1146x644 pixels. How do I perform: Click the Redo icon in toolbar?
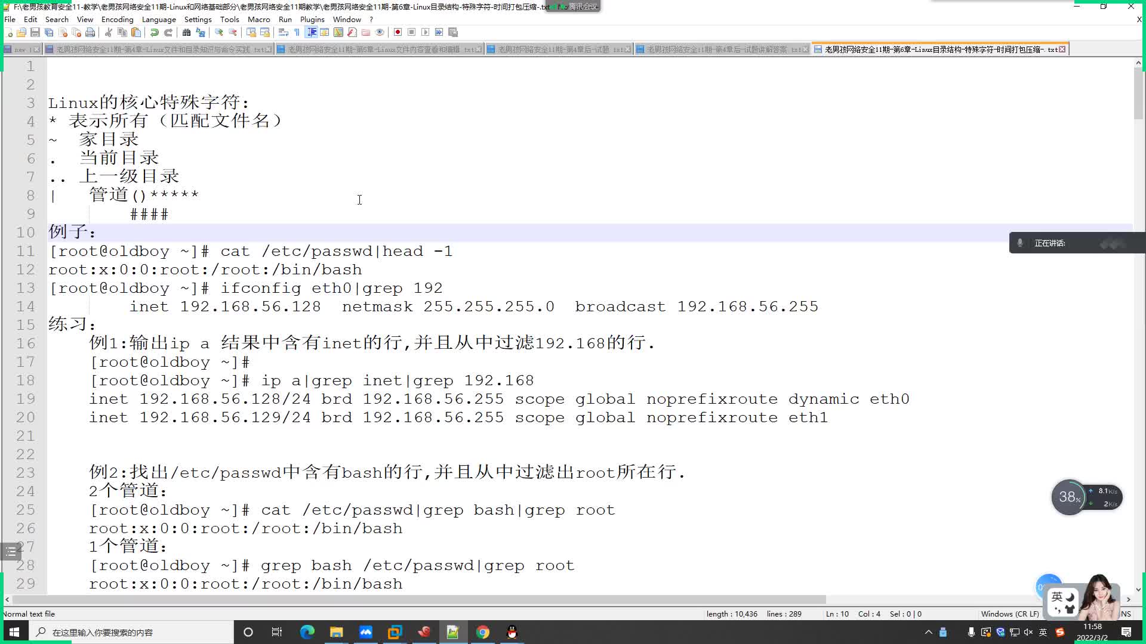tap(170, 32)
